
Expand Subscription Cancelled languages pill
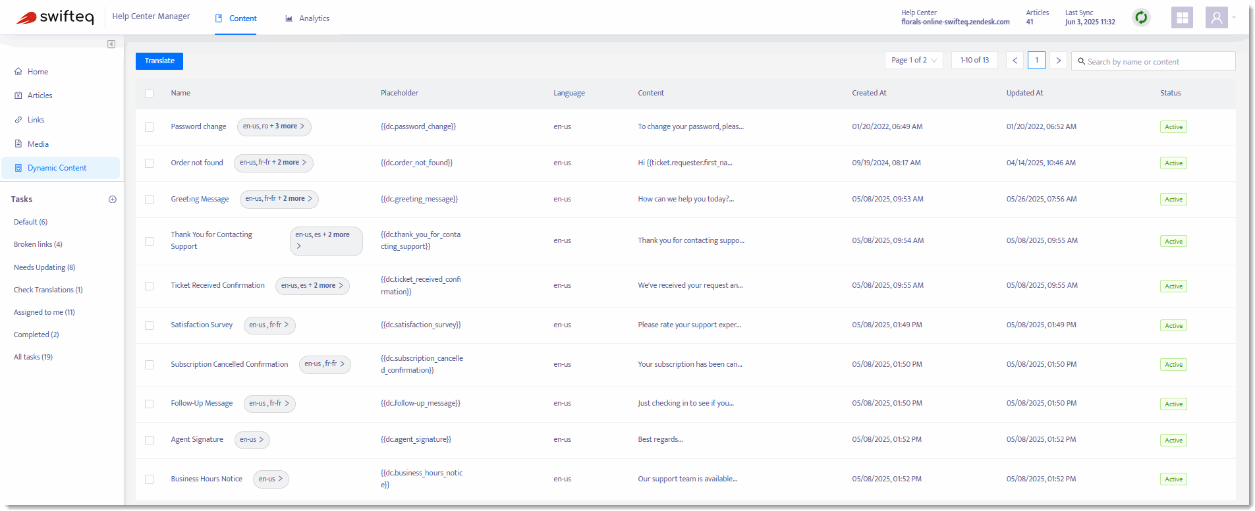point(325,364)
